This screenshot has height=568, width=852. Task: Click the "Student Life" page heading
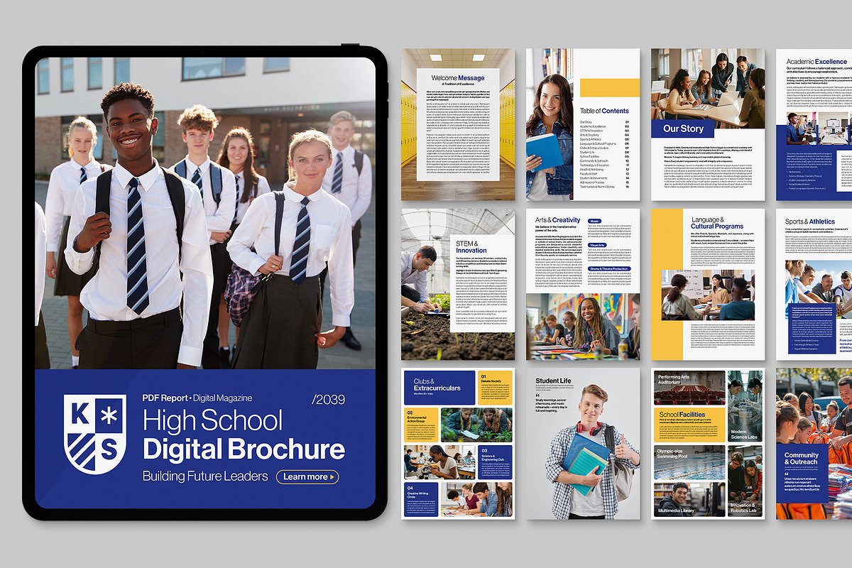pos(553,381)
